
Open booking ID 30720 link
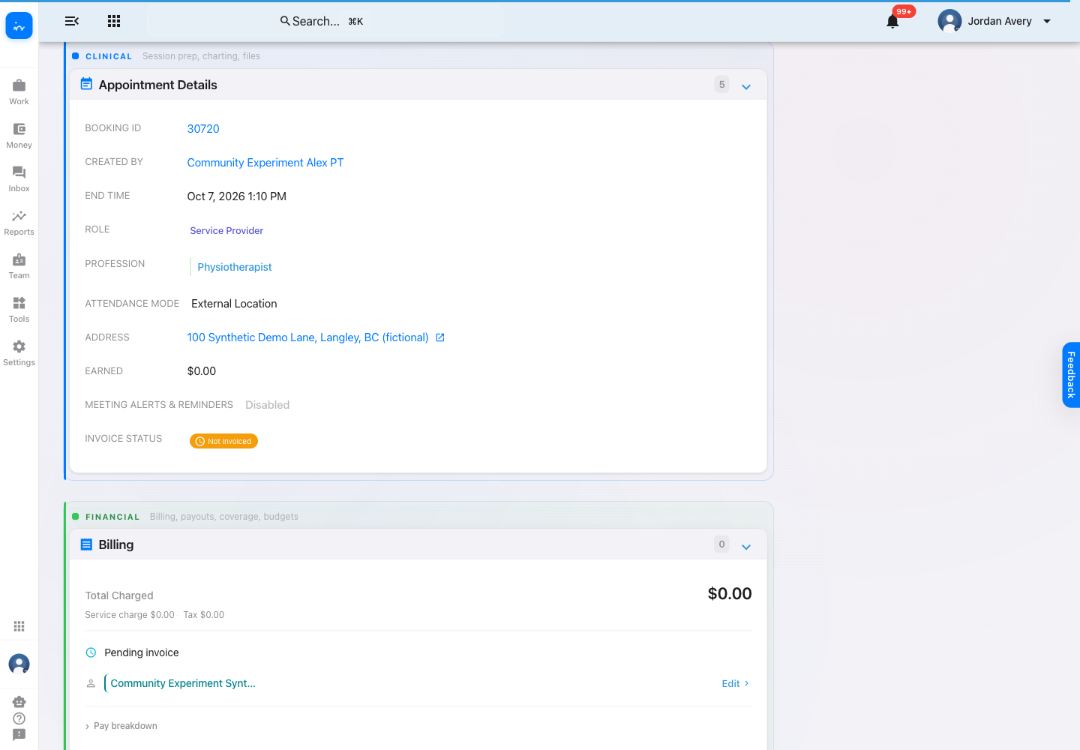[x=203, y=129]
